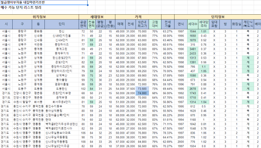
Task: Select the 신내9단지진흥 complex name cell
Action: point(62,36)
